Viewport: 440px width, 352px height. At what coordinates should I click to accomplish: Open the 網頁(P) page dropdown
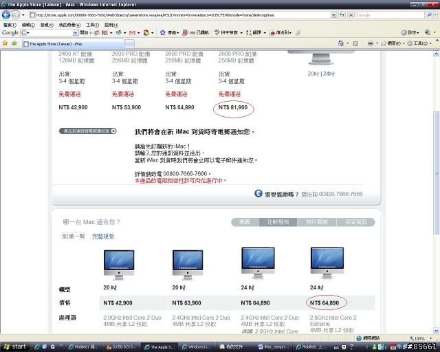tap(393, 43)
